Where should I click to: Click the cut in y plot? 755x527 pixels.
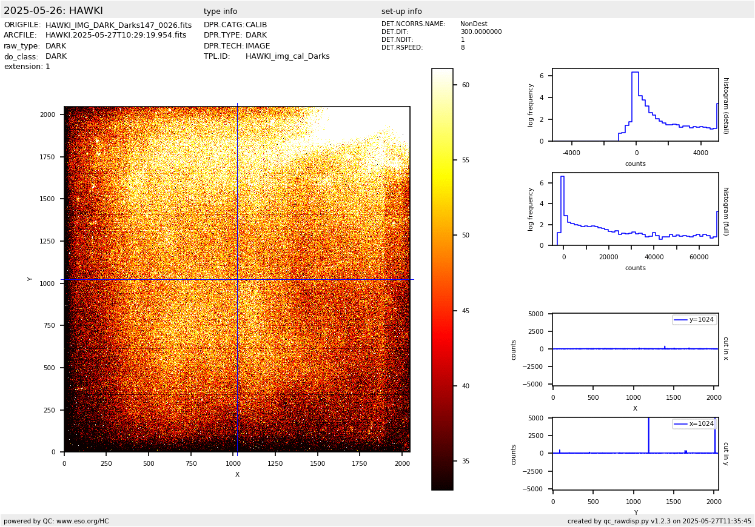pyautogui.click(x=635, y=453)
